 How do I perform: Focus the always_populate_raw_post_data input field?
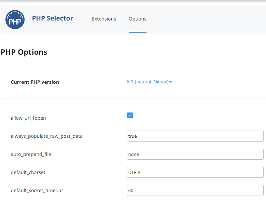click(x=195, y=136)
